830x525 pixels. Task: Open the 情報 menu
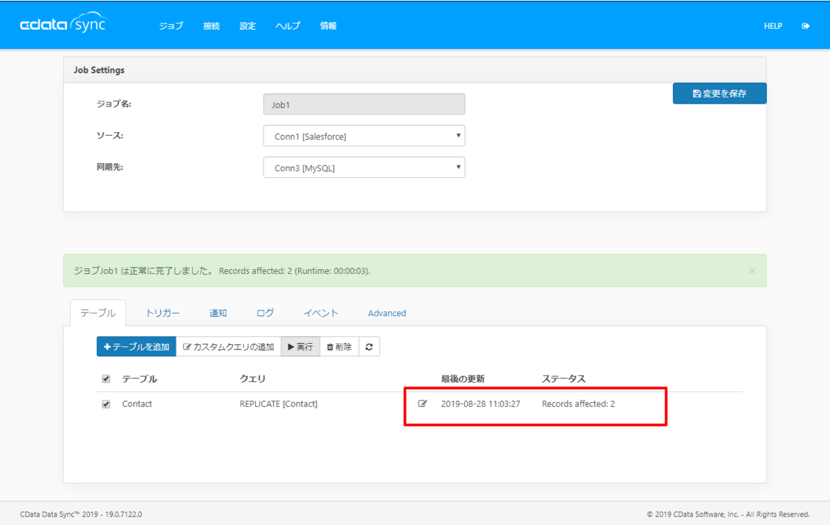pyautogui.click(x=329, y=26)
